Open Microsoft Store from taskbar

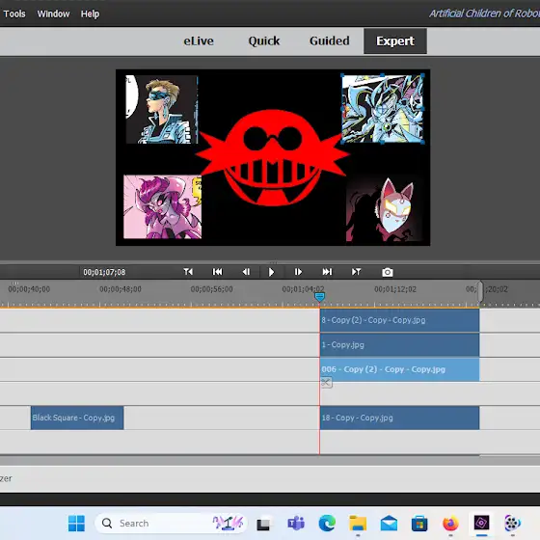point(419,524)
